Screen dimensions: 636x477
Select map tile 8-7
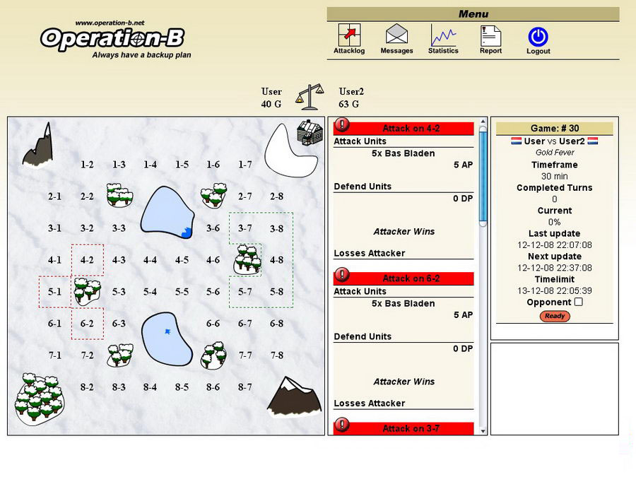[245, 387]
